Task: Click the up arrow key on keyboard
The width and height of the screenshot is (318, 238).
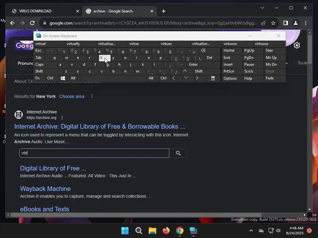Action: (x=185, y=71)
